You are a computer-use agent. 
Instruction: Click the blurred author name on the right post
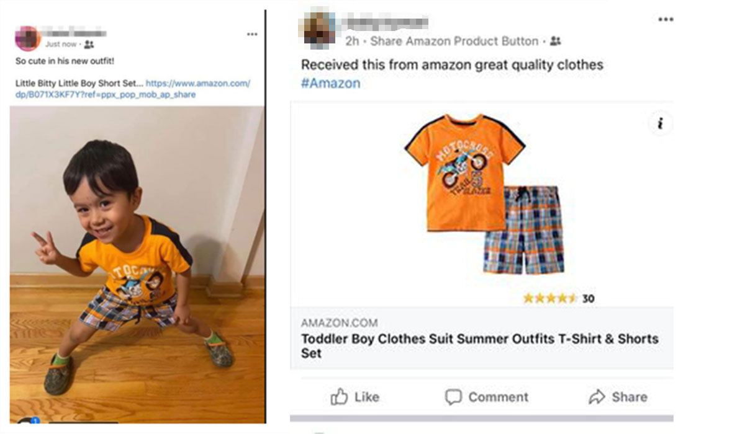[x=385, y=23]
